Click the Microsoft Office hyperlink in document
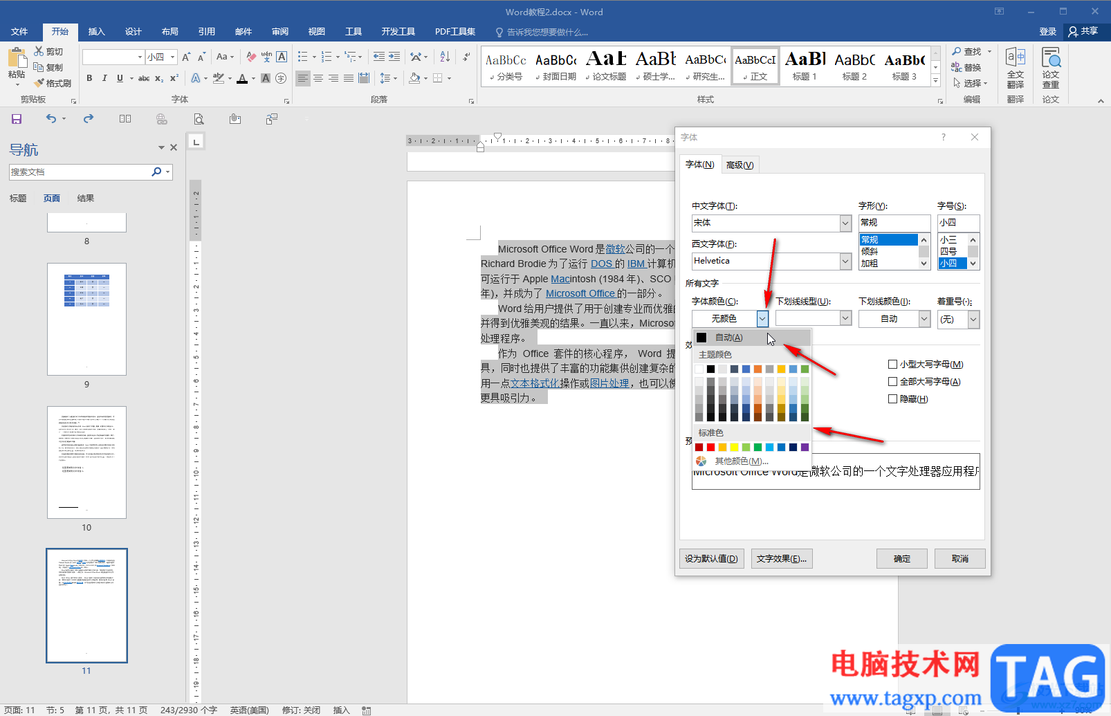Image resolution: width=1111 pixels, height=716 pixels. pyautogui.click(x=580, y=293)
